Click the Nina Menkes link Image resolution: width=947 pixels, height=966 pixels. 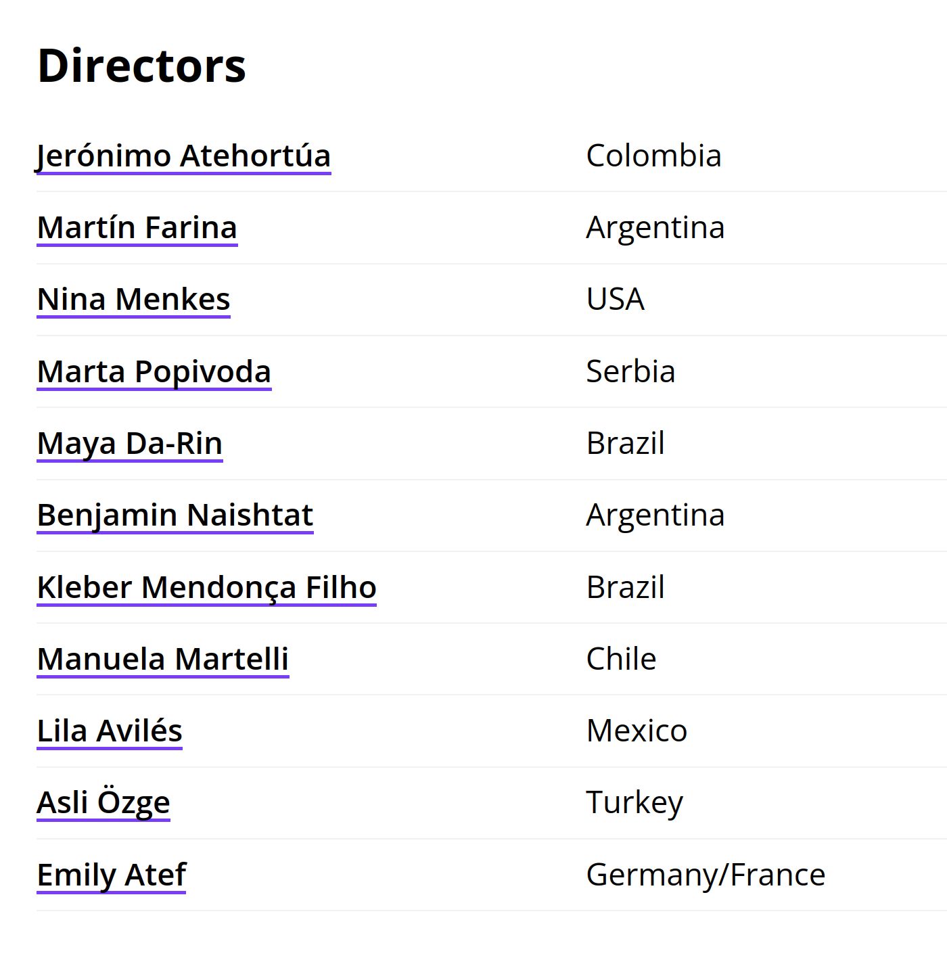tap(134, 300)
